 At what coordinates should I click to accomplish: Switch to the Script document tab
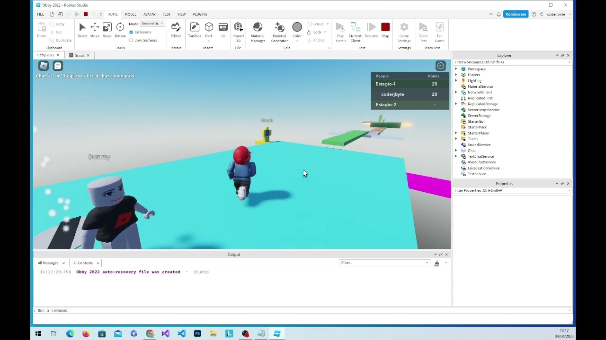point(80,55)
